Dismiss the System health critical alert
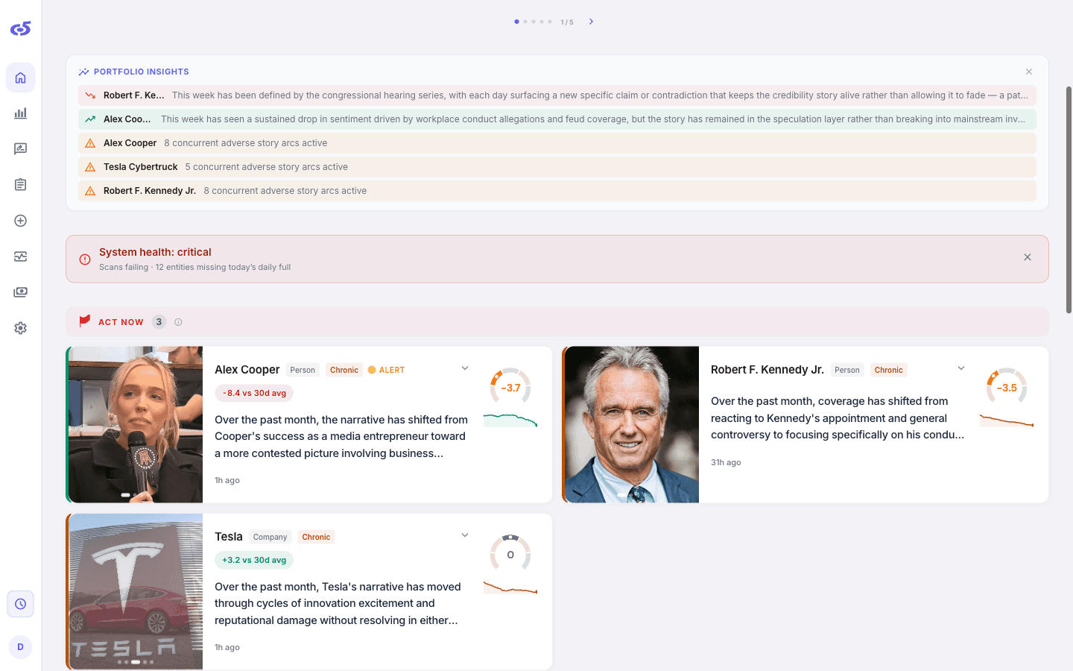Image resolution: width=1073 pixels, height=671 pixels. [1028, 257]
